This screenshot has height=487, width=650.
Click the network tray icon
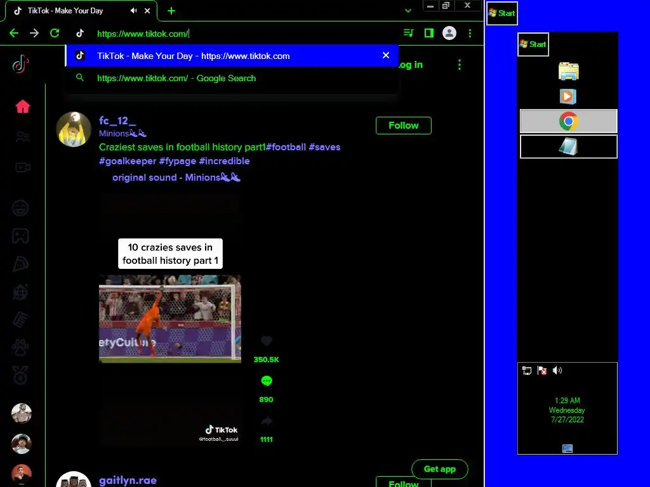coord(527,370)
